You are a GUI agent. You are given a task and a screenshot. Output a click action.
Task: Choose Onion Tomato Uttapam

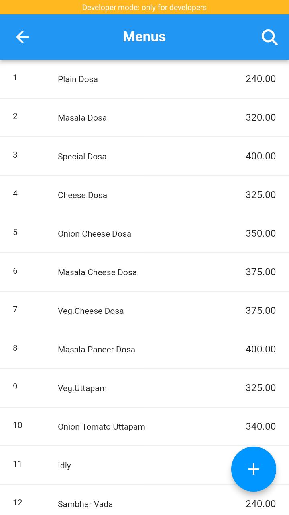144,426
